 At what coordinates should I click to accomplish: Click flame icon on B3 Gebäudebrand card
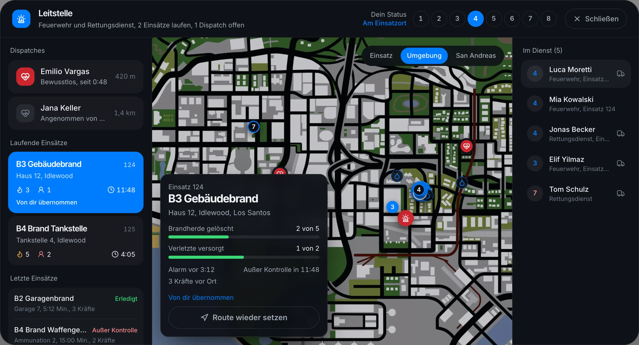[20, 190]
